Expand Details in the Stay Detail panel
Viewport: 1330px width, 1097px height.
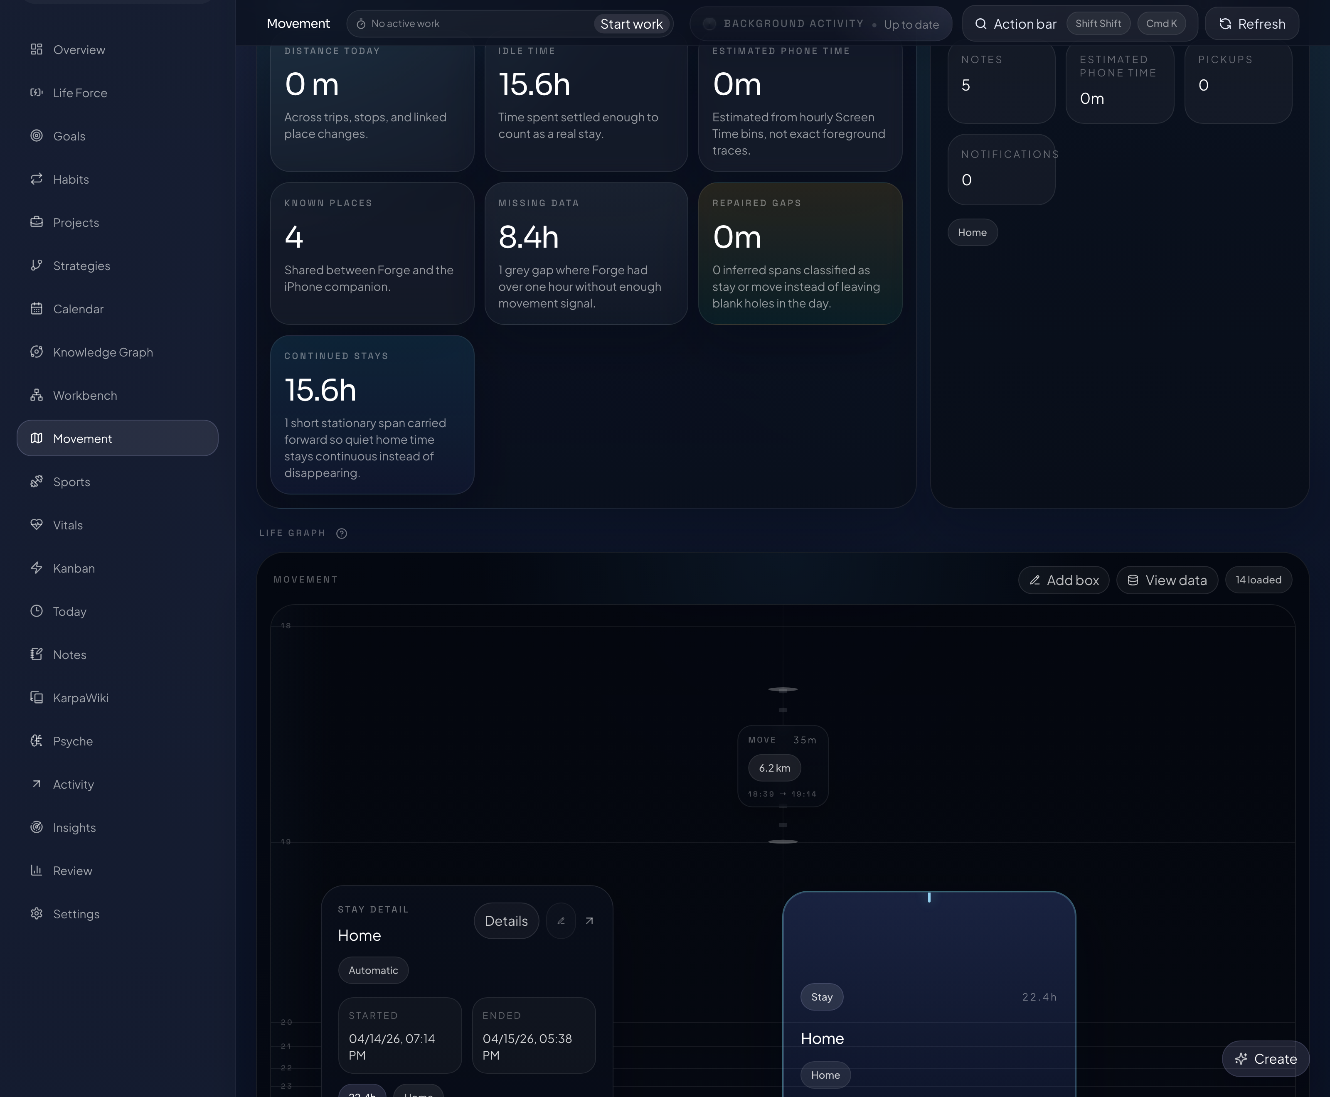[x=506, y=921]
